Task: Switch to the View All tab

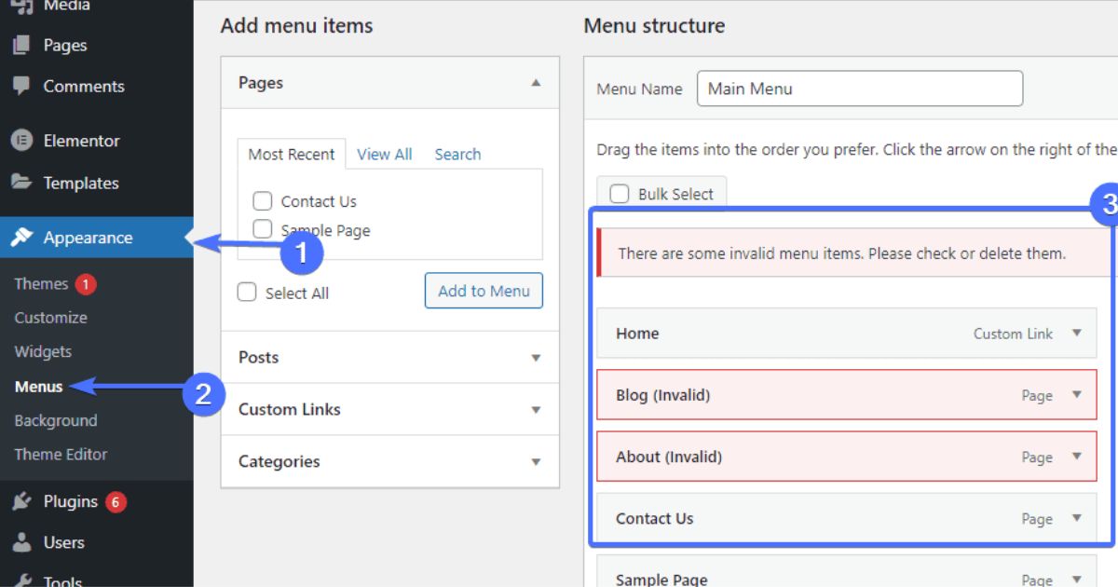Action: click(385, 154)
